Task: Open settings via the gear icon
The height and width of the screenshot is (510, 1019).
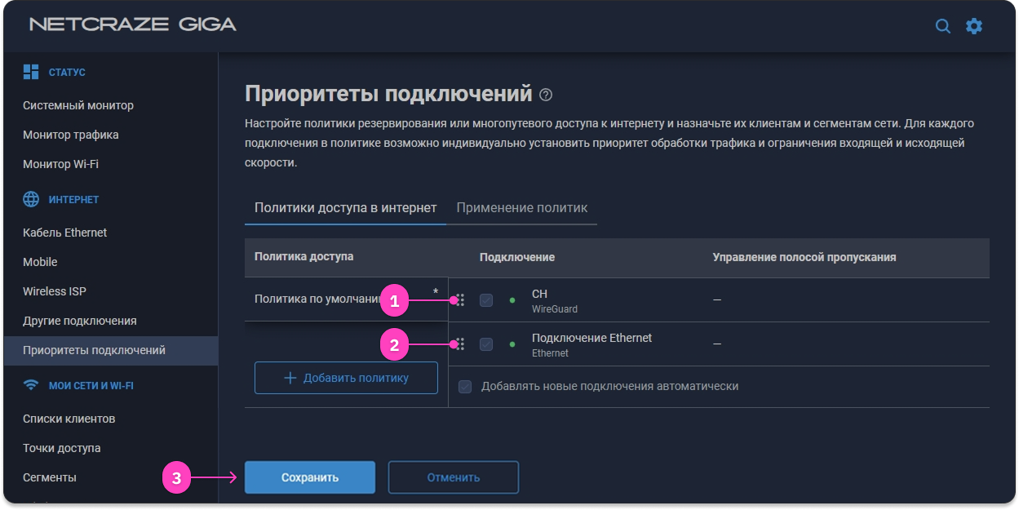Action: click(974, 26)
